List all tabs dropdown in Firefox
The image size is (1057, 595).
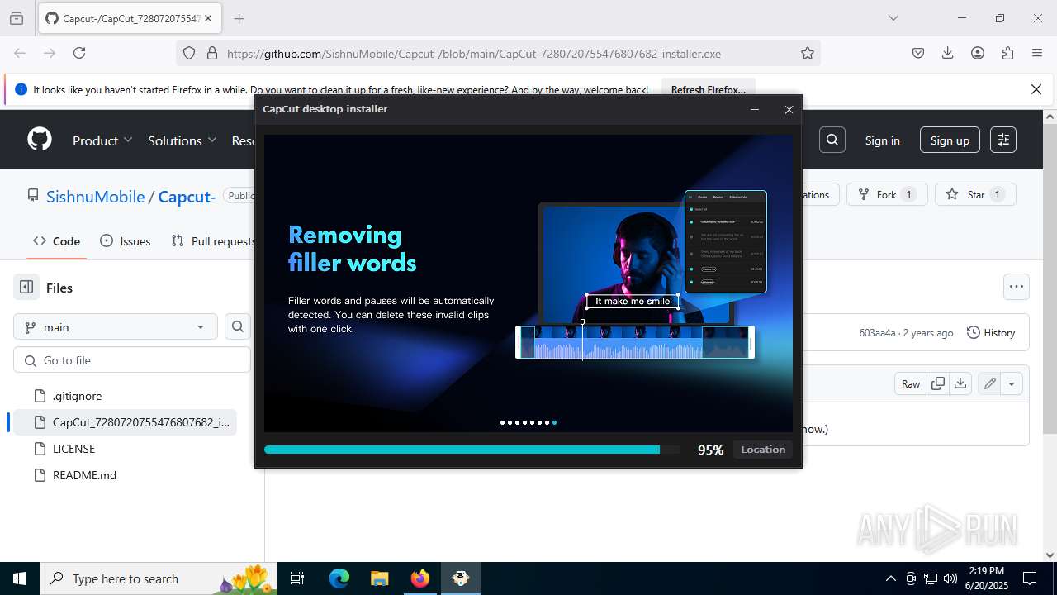click(x=893, y=18)
